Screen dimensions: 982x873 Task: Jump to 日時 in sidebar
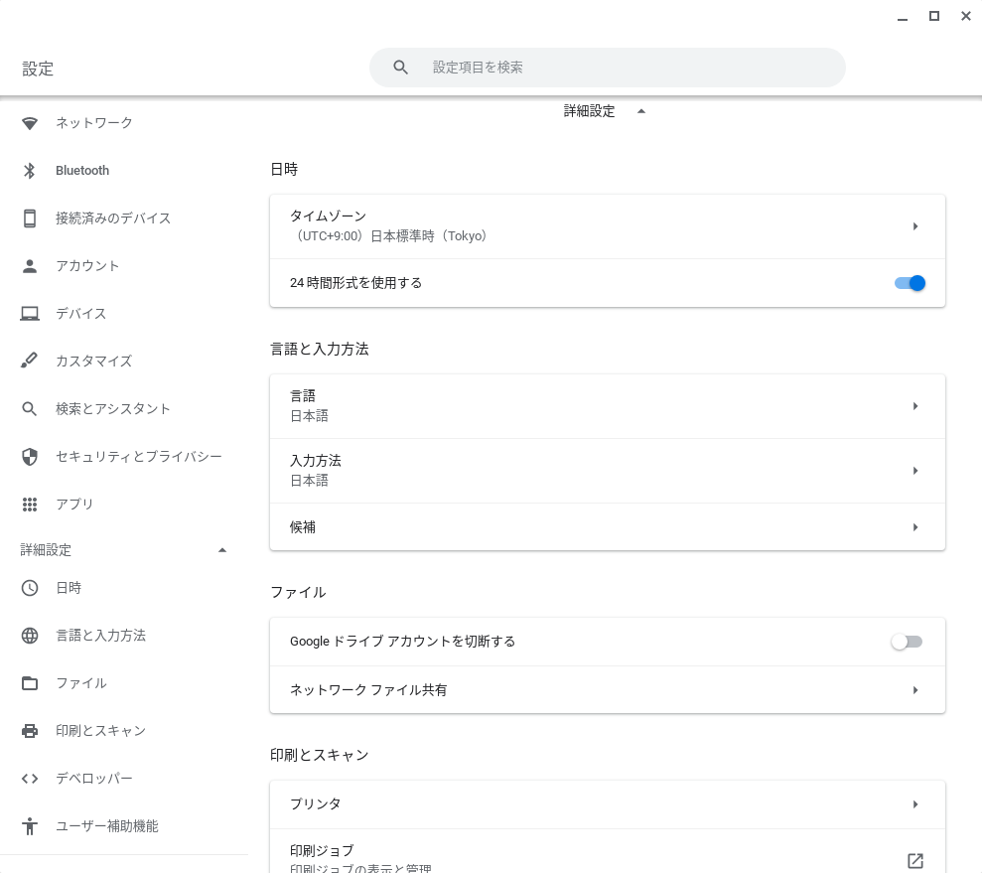tap(69, 588)
